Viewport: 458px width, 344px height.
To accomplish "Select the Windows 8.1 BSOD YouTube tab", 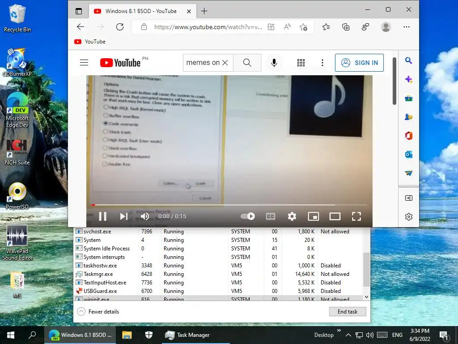I will (x=142, y=11).
